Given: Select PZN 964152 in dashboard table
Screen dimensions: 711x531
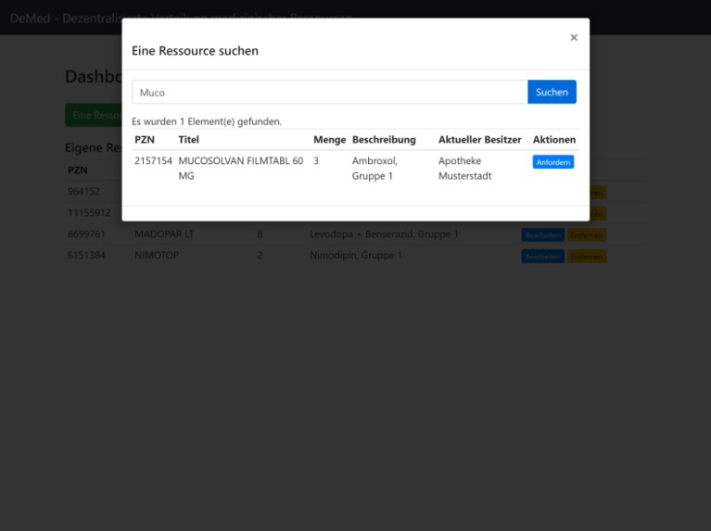Looking at the screenshot, I should click(x=83, y=191).
